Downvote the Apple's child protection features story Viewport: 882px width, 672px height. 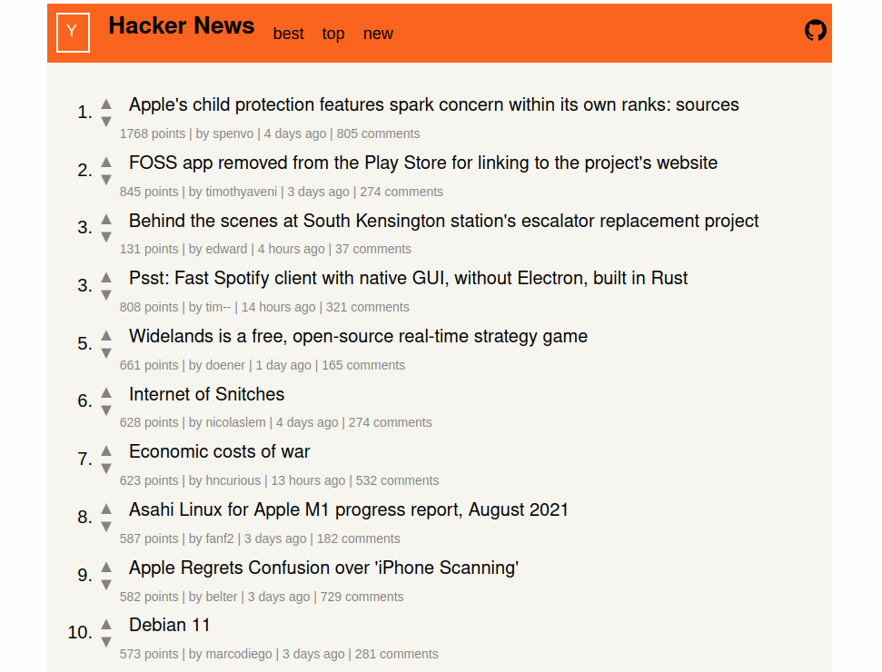point(106,122)
